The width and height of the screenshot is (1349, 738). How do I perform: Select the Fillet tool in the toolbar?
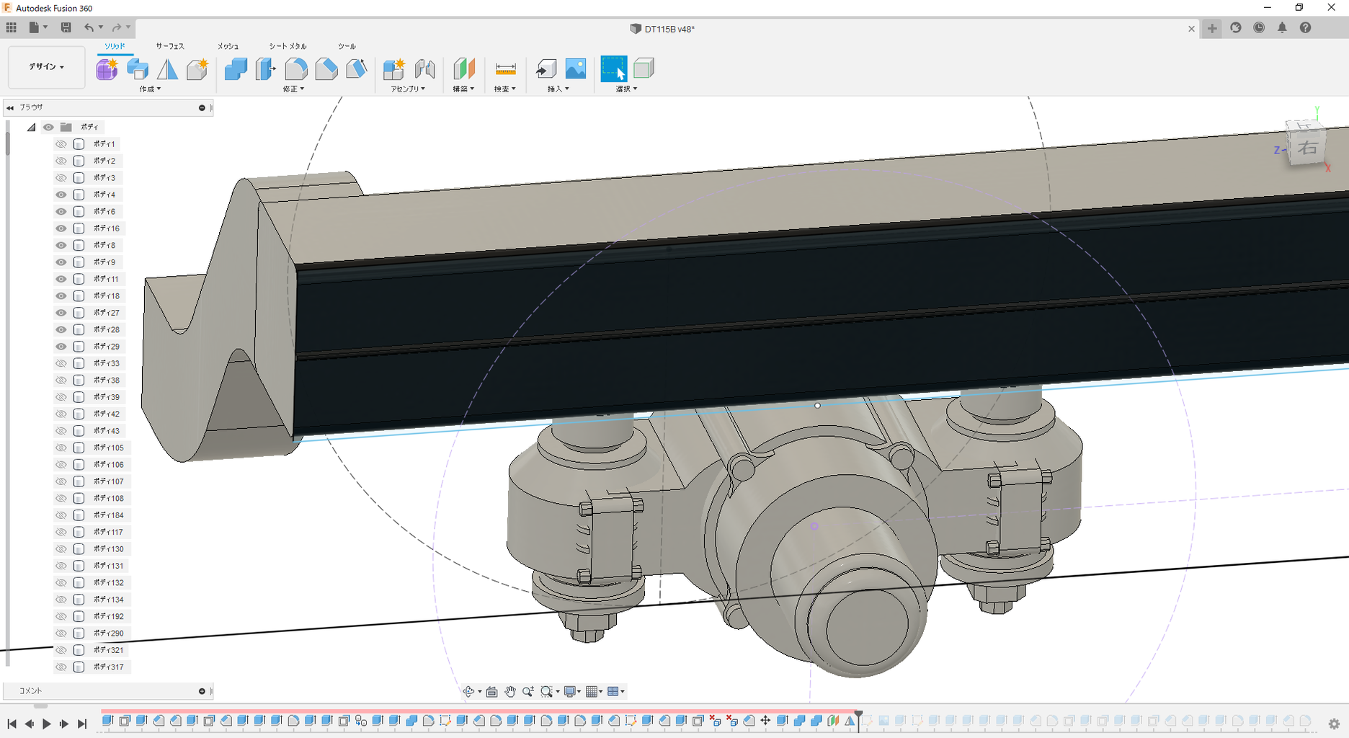[296, 69]
